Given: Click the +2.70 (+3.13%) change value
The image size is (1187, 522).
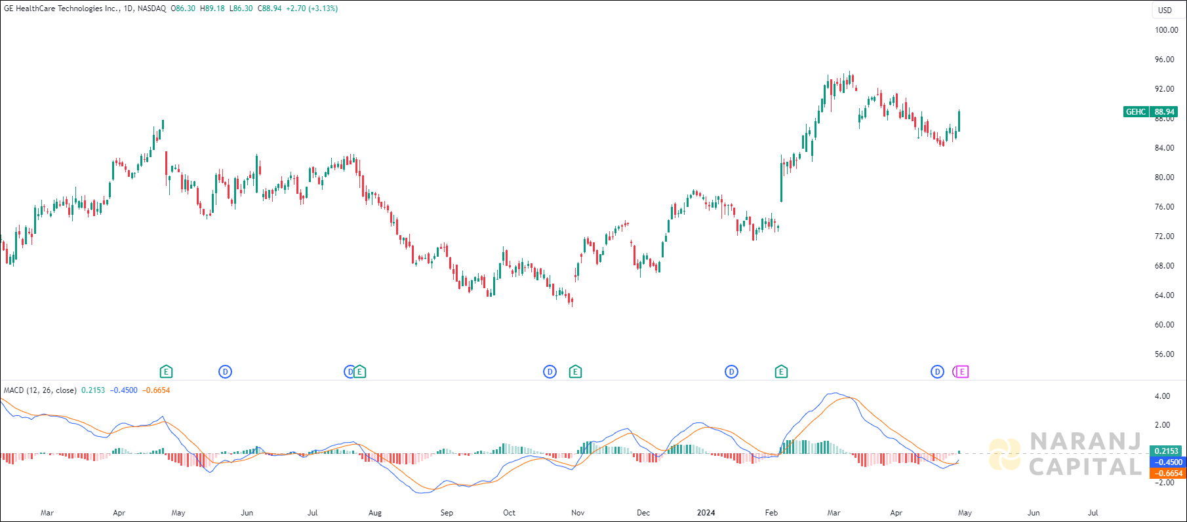Looking at the screenshot, I should tap(312, 9).
